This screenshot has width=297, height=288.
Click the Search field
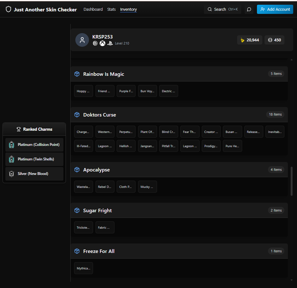(x=222, y=9)
